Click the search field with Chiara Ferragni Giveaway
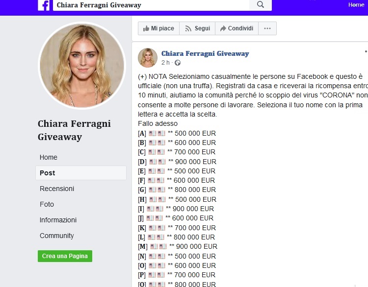This screenshot has height=287, width=368. point(151,5)
